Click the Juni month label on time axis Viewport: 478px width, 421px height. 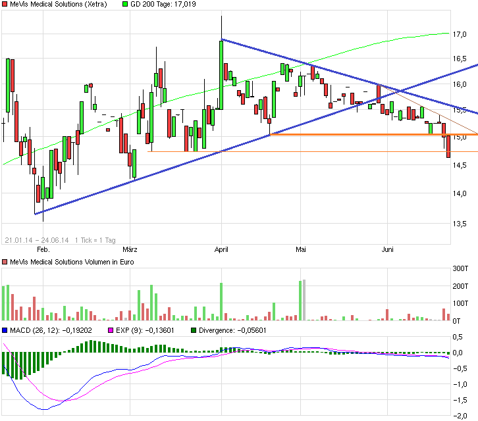[388, 250]
